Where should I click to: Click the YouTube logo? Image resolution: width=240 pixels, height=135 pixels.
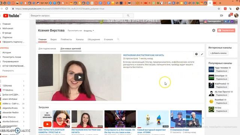point(11,16)
